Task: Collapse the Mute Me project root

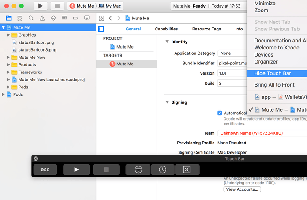Action: [3, 27]
